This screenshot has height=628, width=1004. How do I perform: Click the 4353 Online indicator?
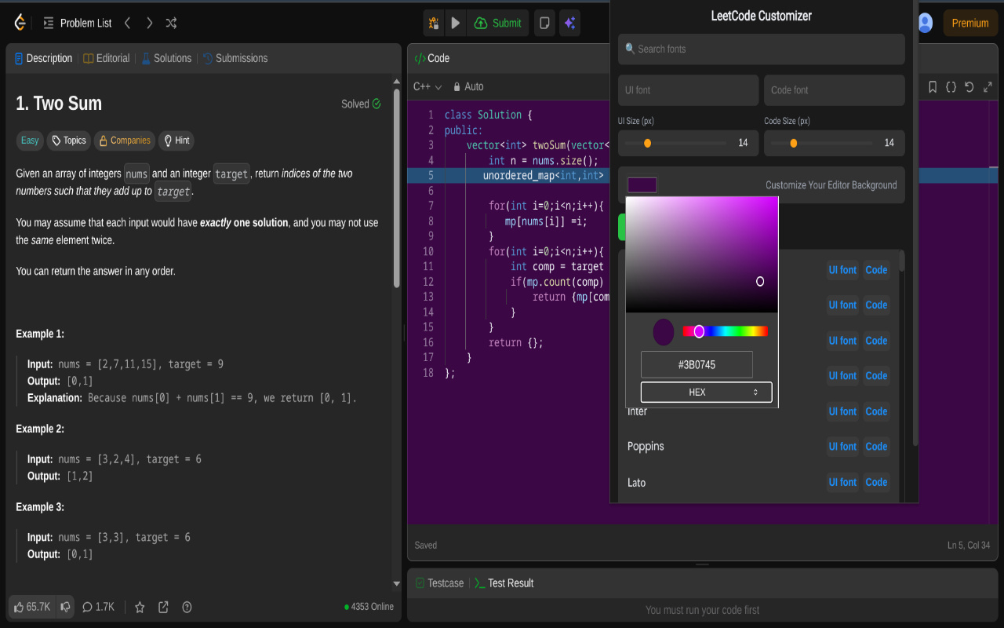[369, 607]
